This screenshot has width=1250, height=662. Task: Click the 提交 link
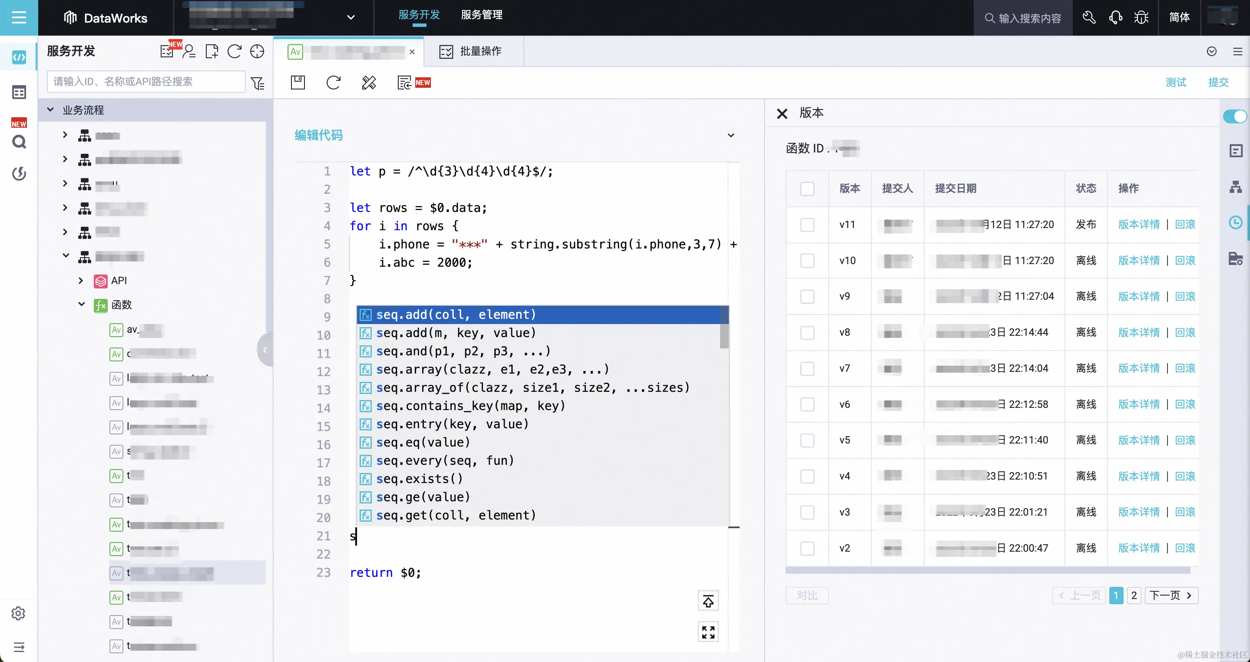click(1218, 83)
